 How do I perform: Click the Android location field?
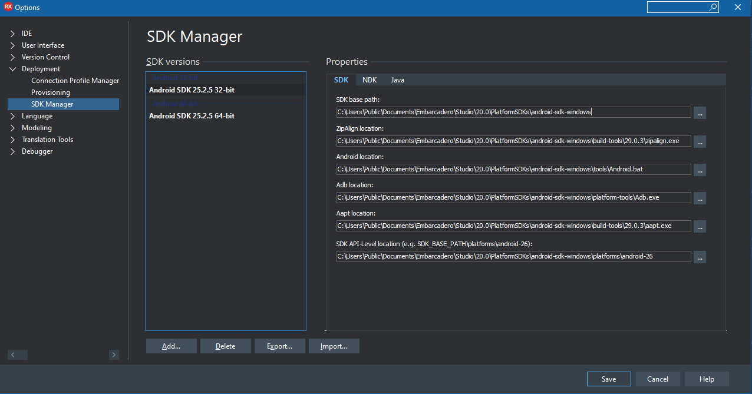(513, 169)
